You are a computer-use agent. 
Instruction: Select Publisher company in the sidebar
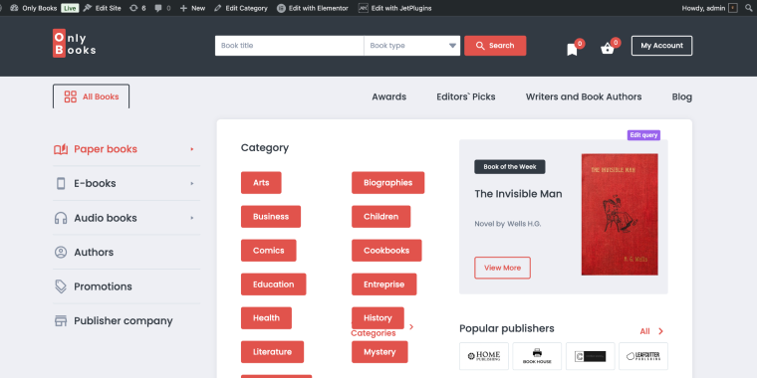(124, 321)
